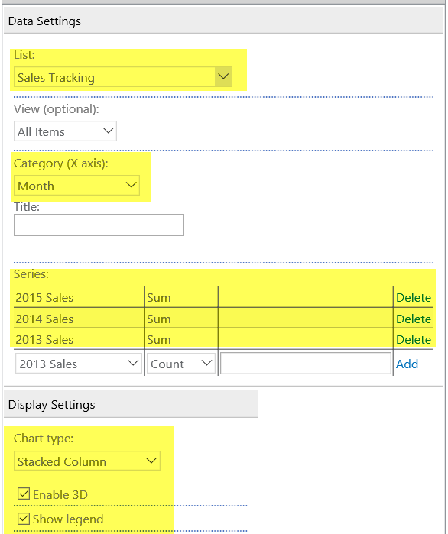Delete the 2015 Sales series
Screen dimensions: 448x534
[x=414, y=298]
